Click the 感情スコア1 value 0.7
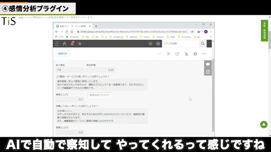271x152 pixels. 70,100
